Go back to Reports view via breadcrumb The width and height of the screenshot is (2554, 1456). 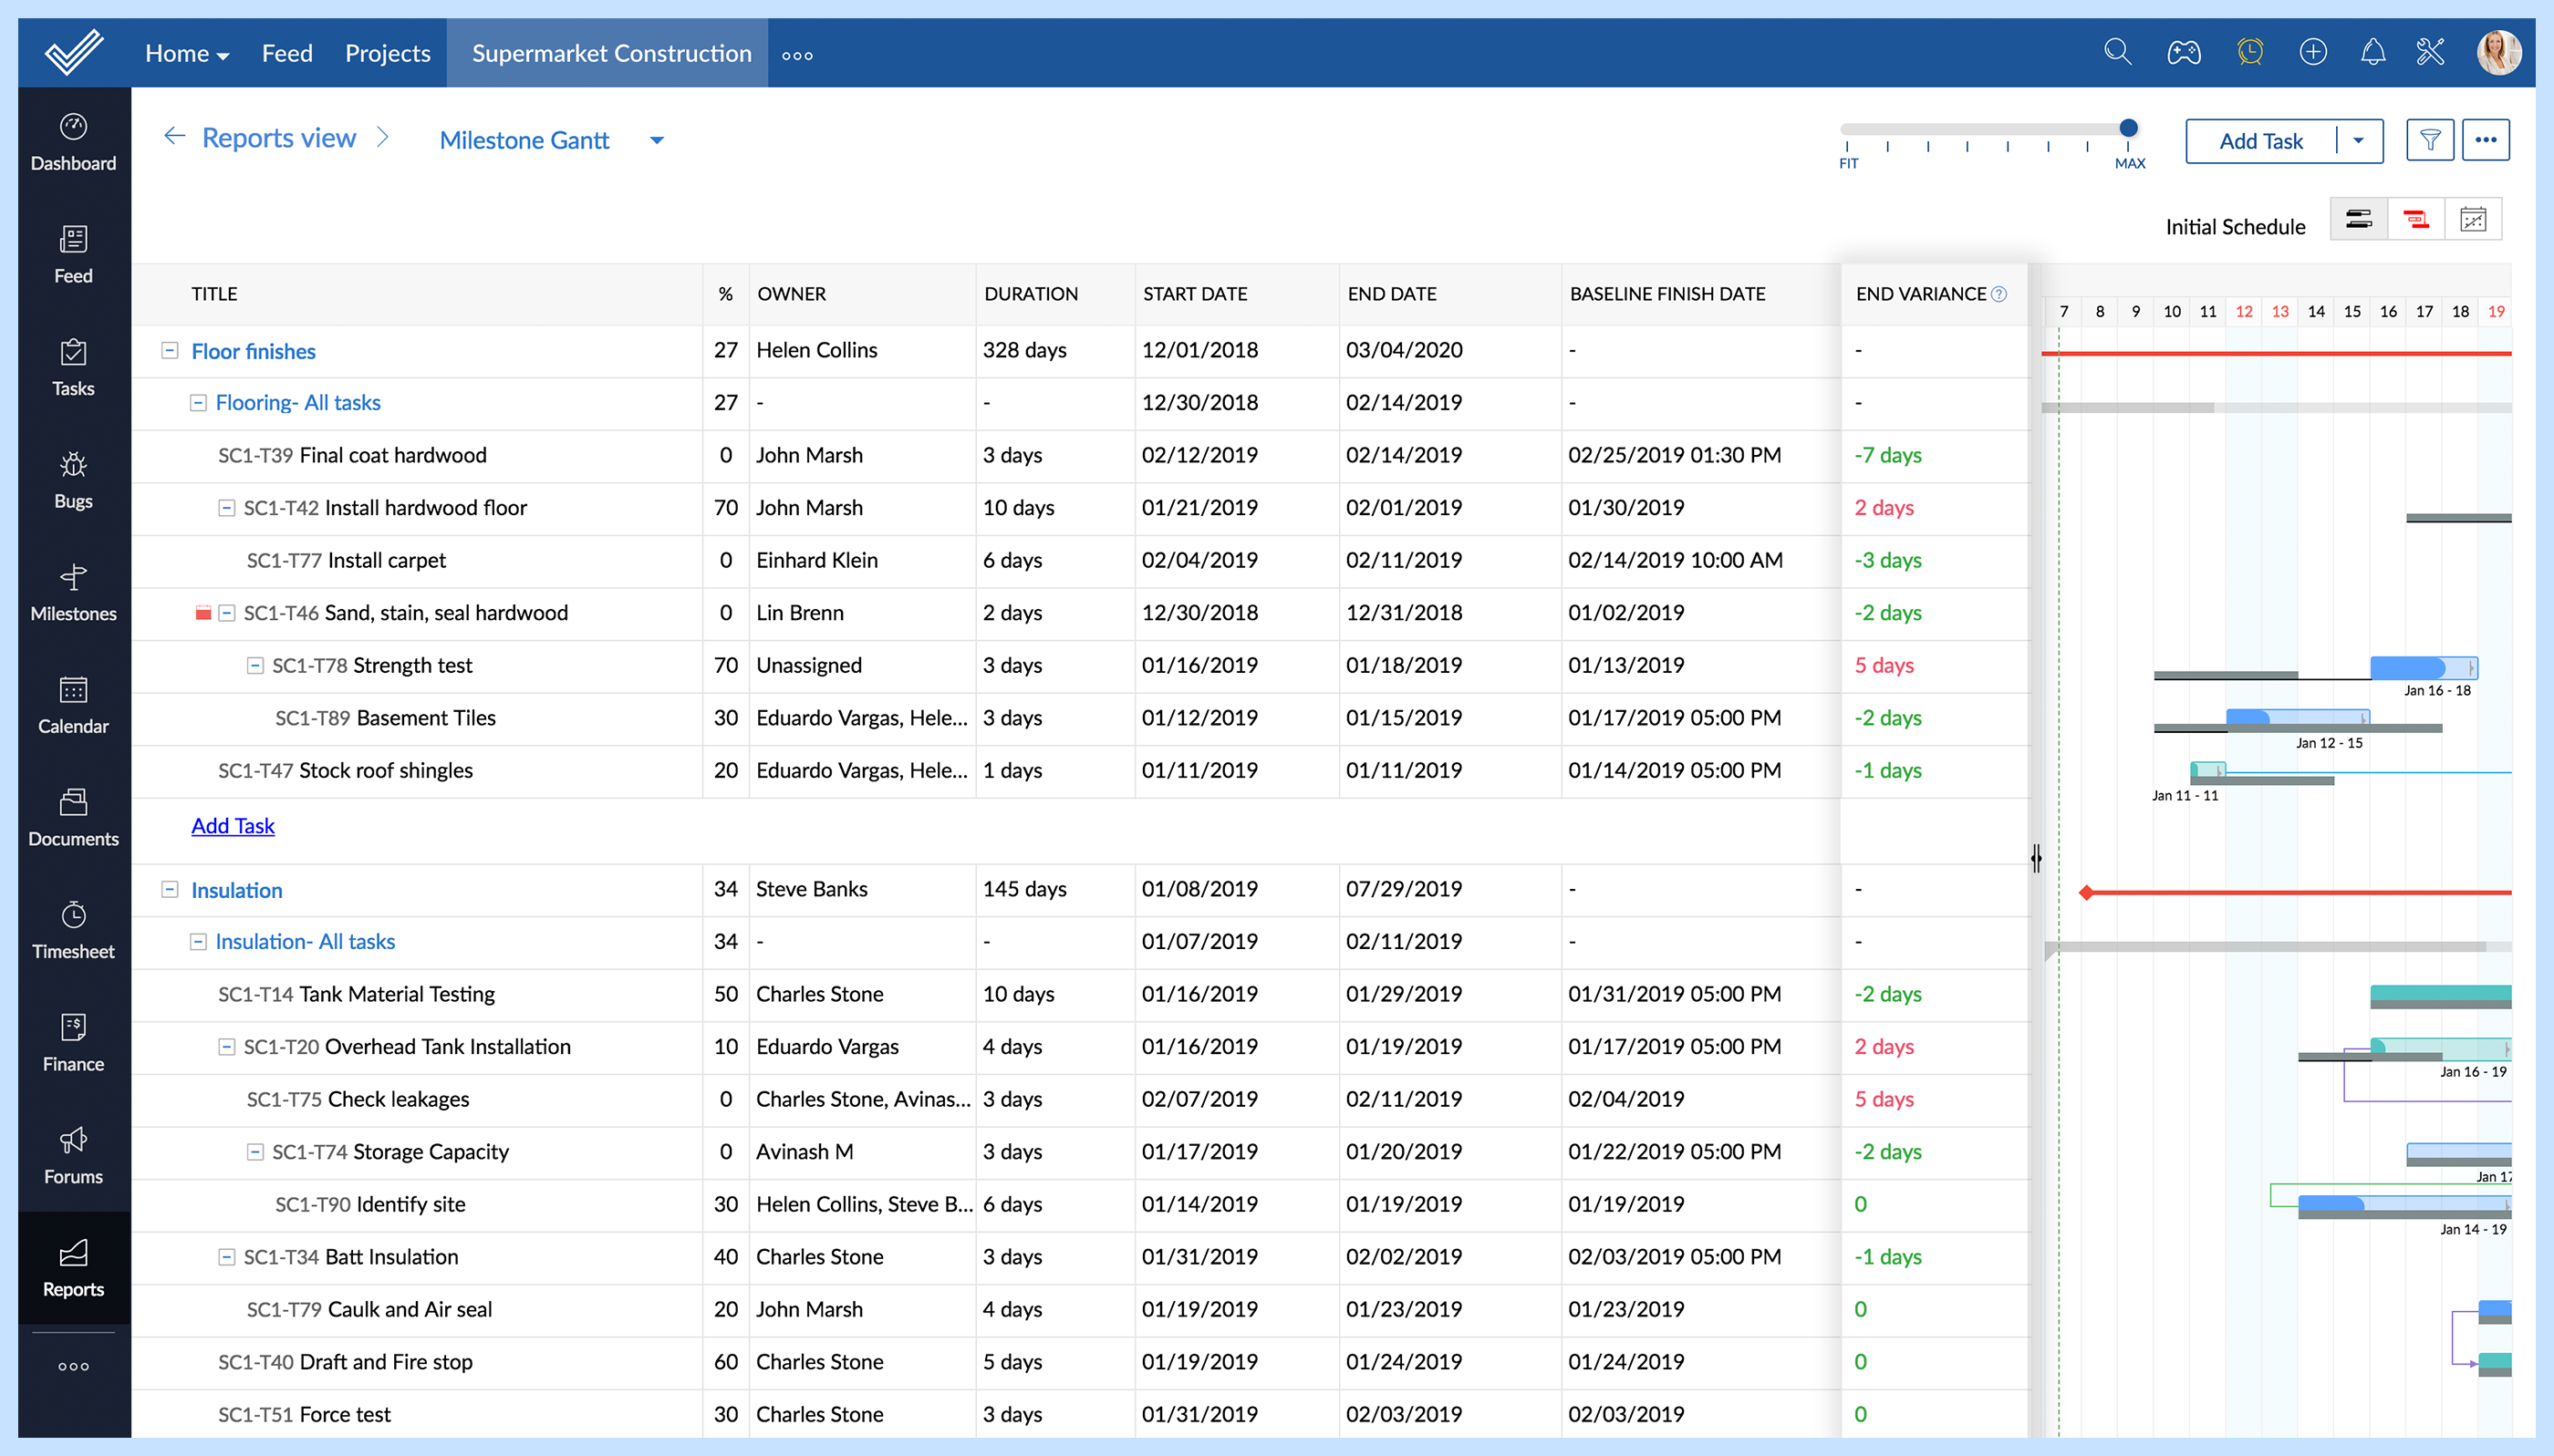click(279, 137)
